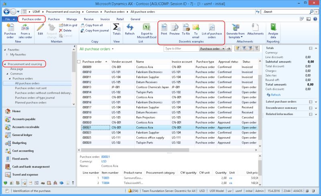The height and width of the screenshot is (196, 321).
Task: Switch to the Invoice ribbon tab
Action: [x=105, y=19]
